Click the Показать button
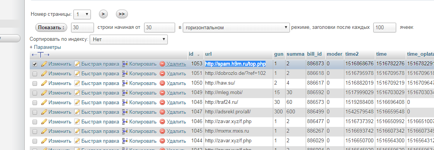The height and width of the screenshot is (150, 434). (51, 28)
